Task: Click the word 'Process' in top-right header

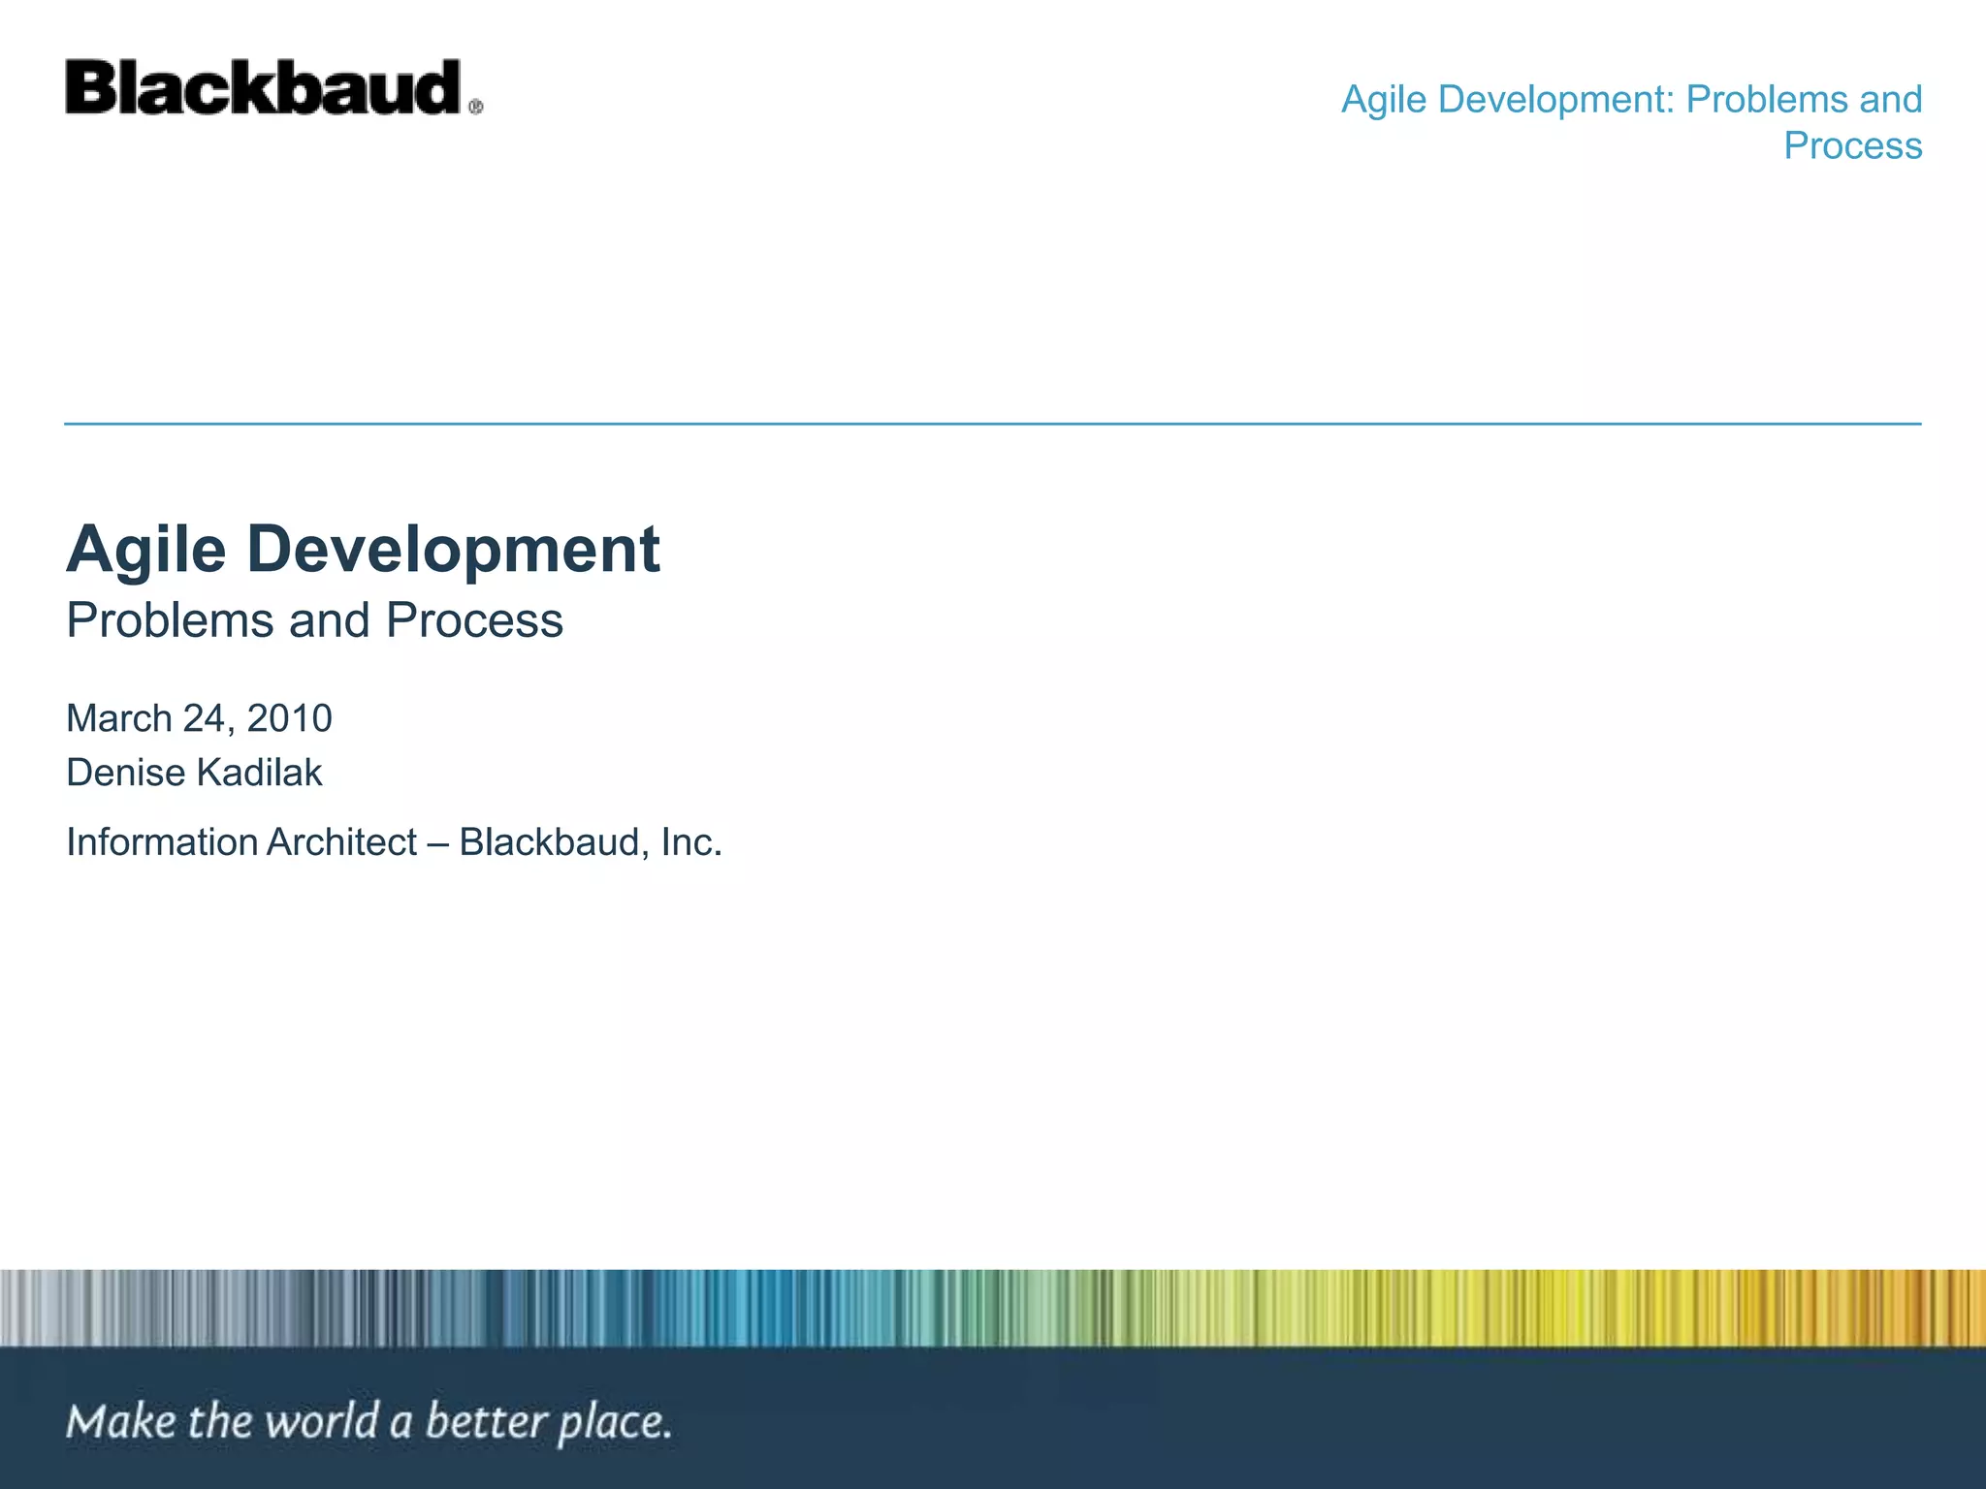Action: (1852, 146)
